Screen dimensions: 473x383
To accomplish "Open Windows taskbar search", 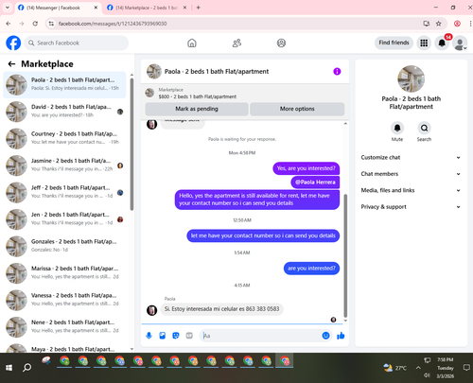I will (27, 368).
